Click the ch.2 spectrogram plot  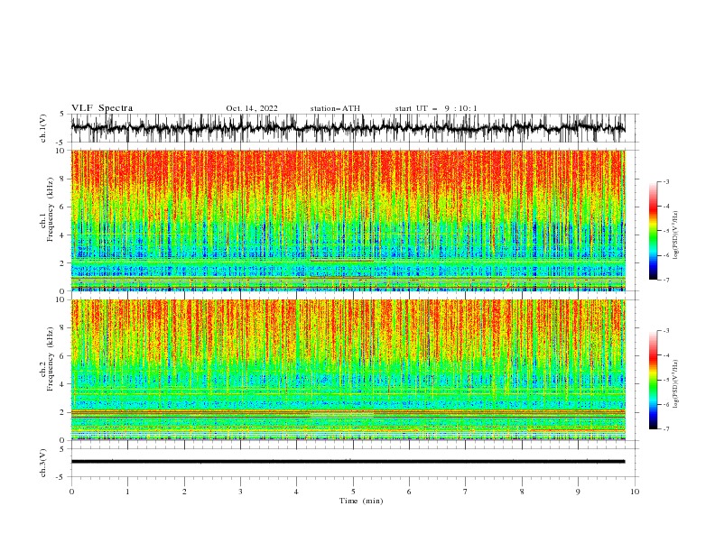[348, 370]
